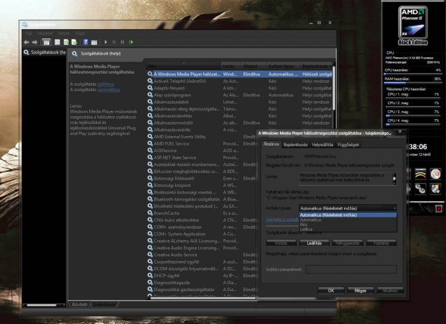
Task: Click the Leírás box scrollbar in properties
Action: pyautogui.click(x=394, y=178)
